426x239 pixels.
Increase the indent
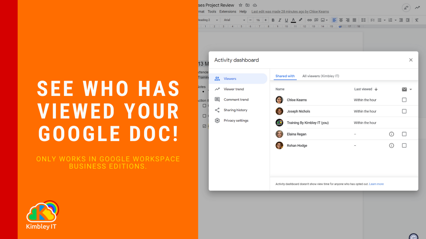[408, 20]
